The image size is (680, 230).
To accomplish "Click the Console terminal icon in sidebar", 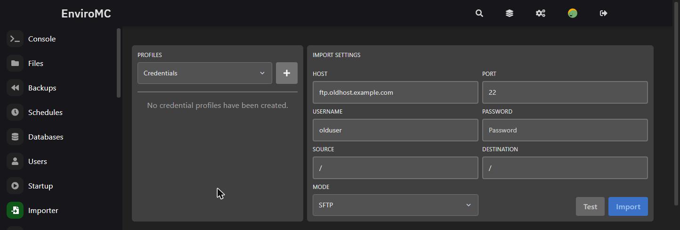I will click(x=15, y=39).
